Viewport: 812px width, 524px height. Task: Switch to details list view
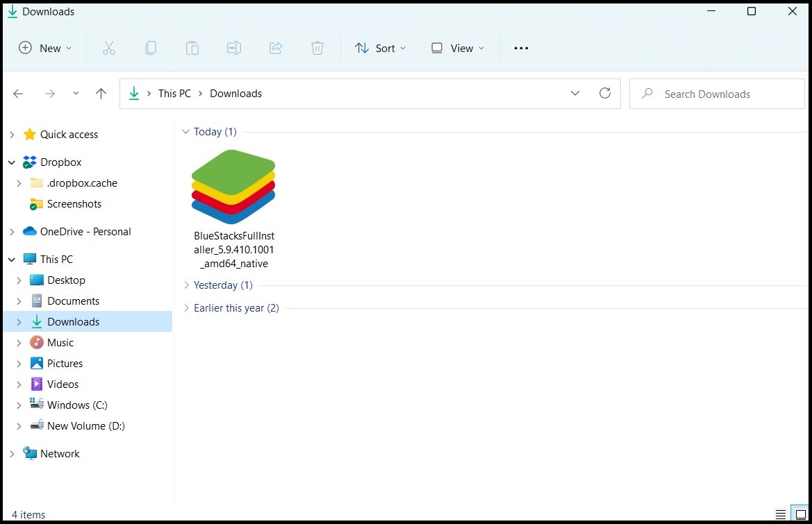(x=781, y=515)
